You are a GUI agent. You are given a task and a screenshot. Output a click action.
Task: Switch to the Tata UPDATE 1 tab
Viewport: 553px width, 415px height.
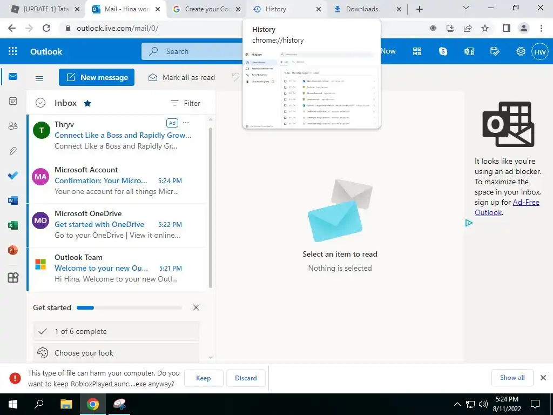click(x=45, y=9)
